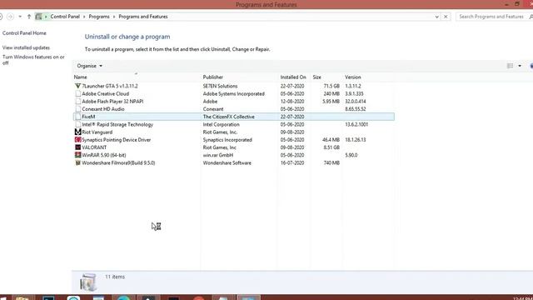Viewport: 533px width, 300px height.
Task: Click the 7Launcher GTA 5 program icon
Action: coord(77,86)
